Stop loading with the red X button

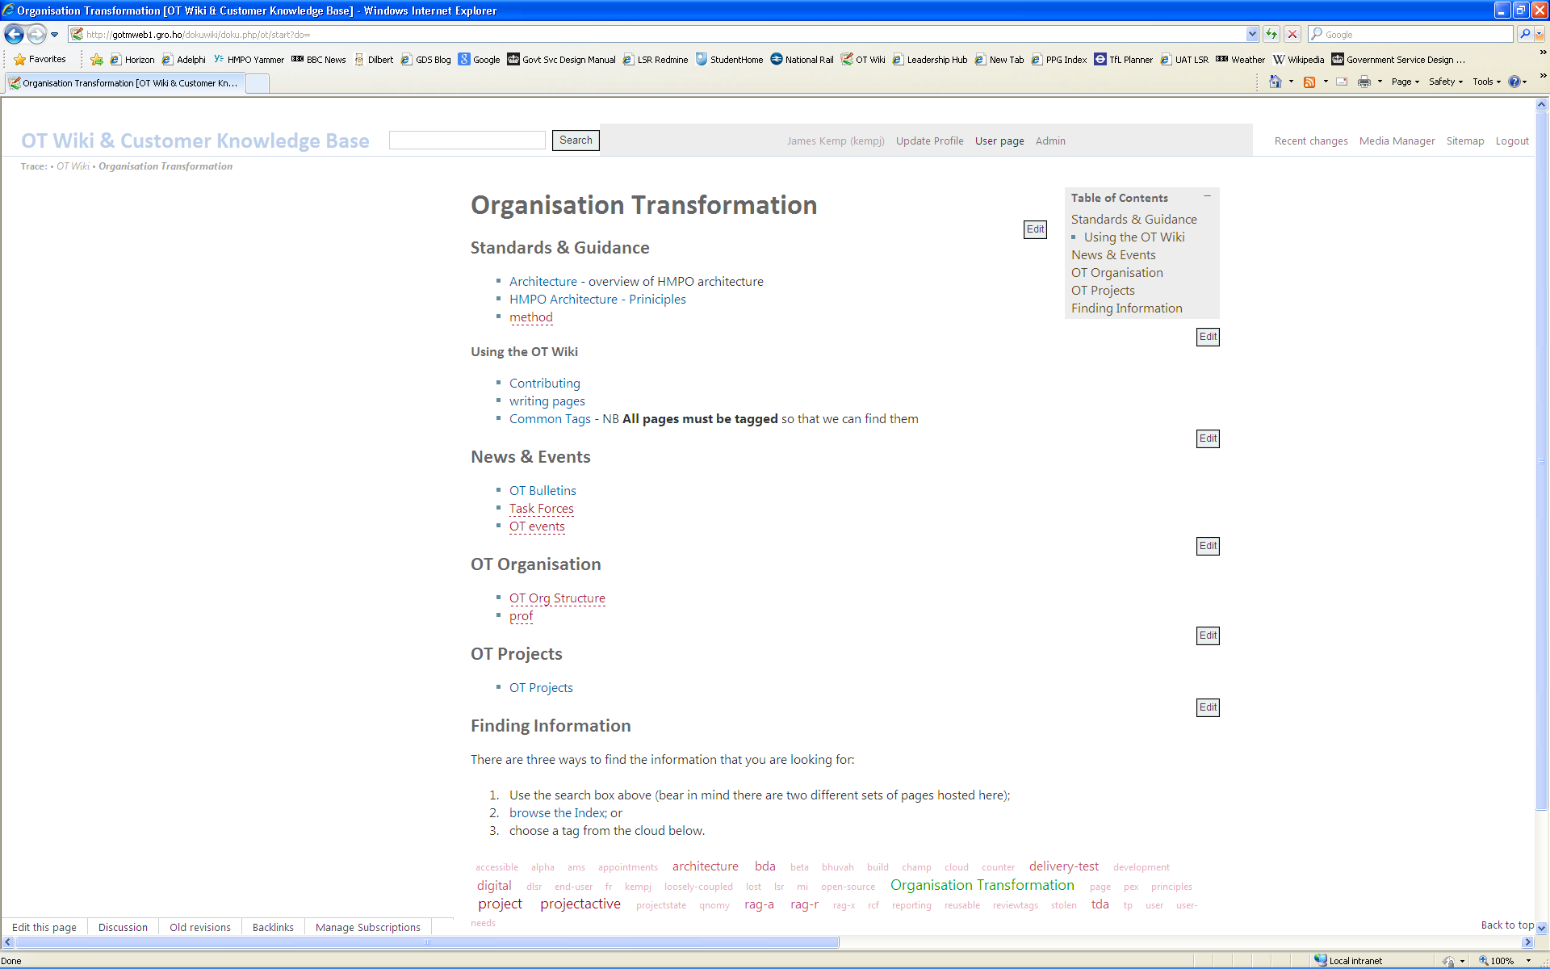1292,34
